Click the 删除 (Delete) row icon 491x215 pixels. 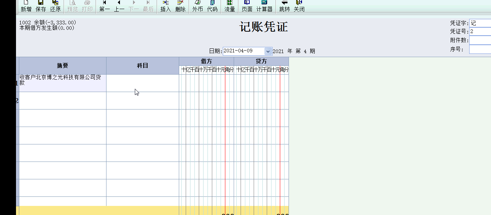click(181, 6)
